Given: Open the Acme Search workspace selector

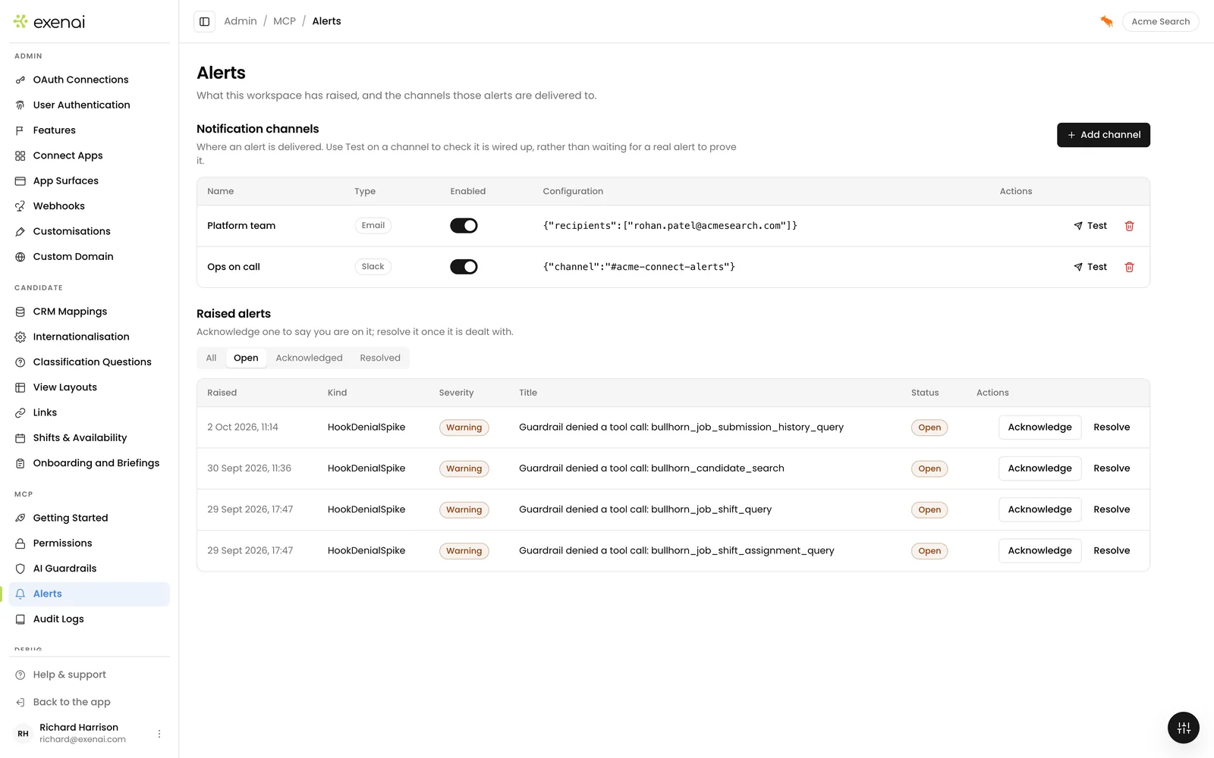Looking at the screenshot, I should pyautogui.click(x=1160, y=21).
